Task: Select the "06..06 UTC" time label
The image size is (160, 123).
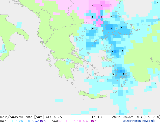Action: (132, 117)
